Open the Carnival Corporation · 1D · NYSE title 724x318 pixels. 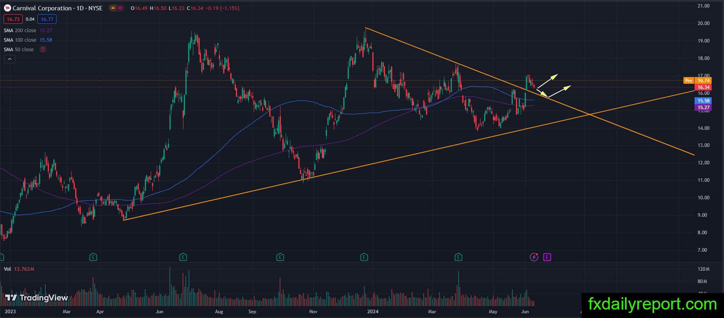58,8
